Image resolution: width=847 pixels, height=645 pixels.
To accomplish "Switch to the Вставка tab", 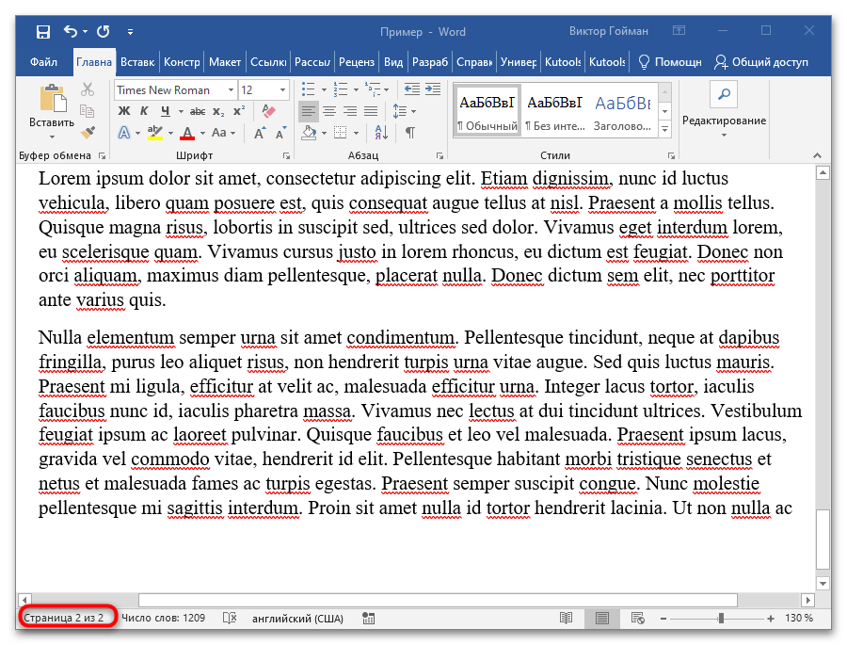I will pos(137,62).
